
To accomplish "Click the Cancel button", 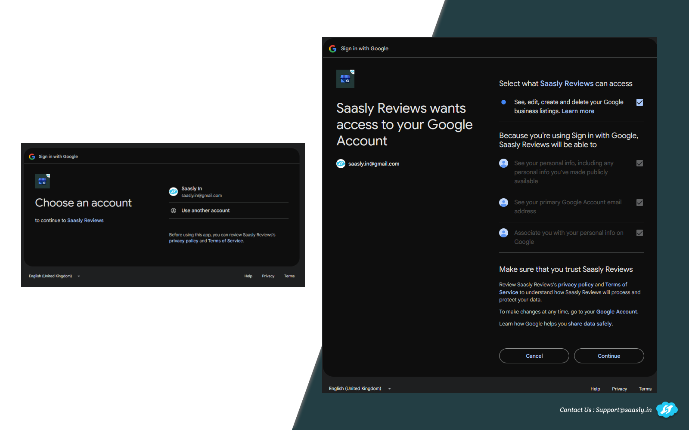I will pos(534,356).
